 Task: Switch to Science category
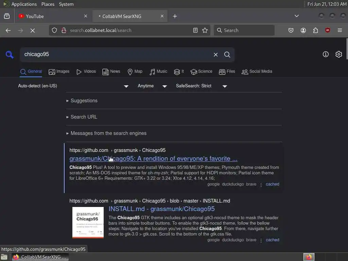201,71
